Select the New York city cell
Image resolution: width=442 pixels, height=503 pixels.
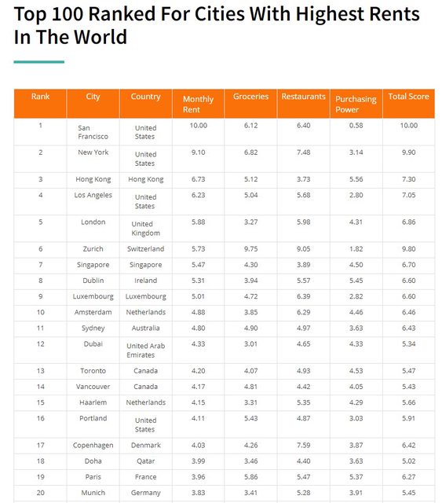pos(93,152)
